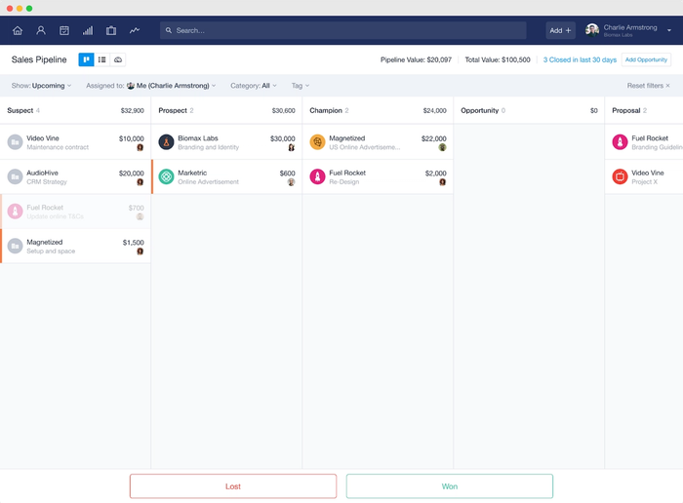
Task: Open the Contacts person icon
Action: [x=41, y=30]
